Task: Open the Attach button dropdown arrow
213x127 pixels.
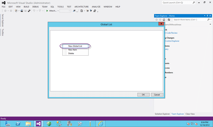Action: (58, 11)
